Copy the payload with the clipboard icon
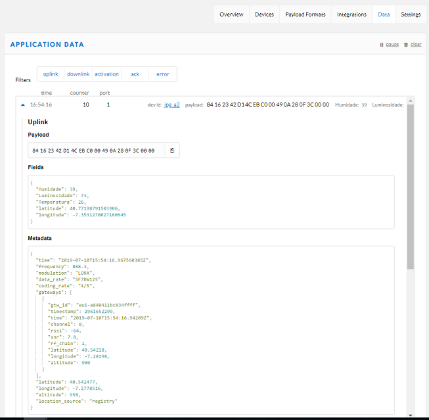This screenshot has height=420, width=429. pos(171,151)
